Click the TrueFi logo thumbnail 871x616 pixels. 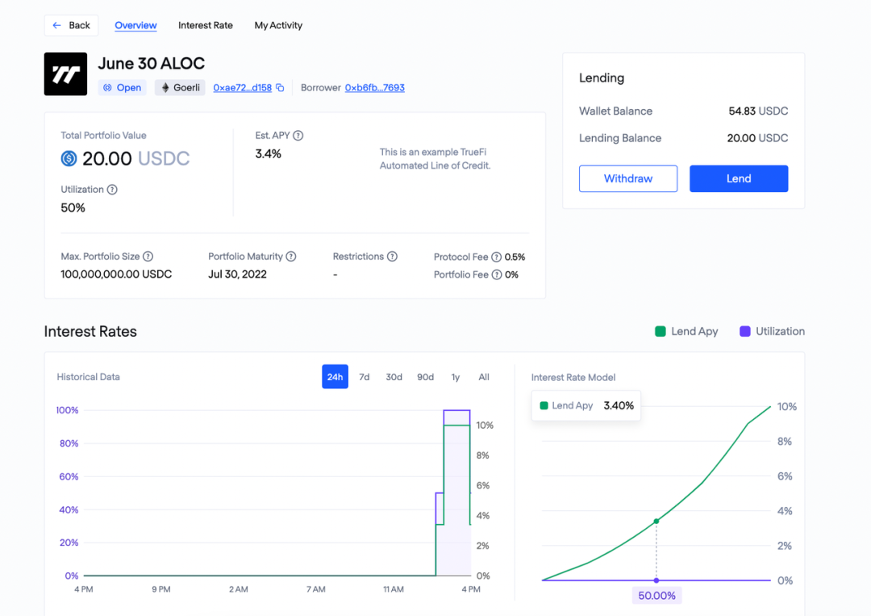tap(65, 74)
